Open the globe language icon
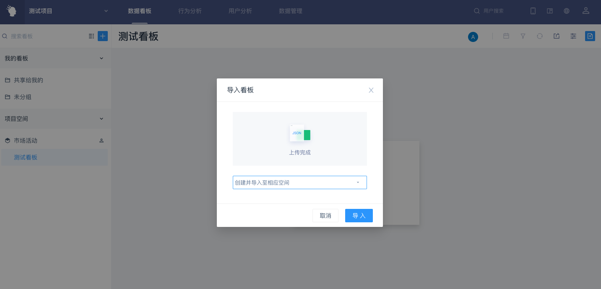 (x=567, y=11)
